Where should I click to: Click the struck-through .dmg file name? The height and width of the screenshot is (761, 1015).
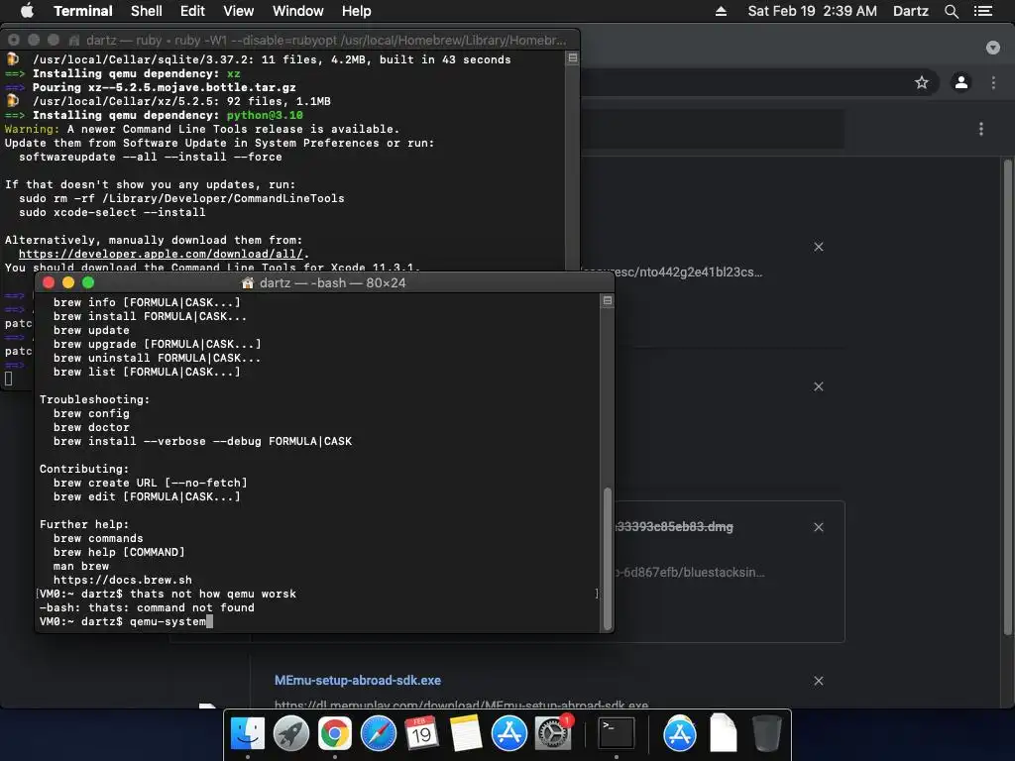click(674, 527)
